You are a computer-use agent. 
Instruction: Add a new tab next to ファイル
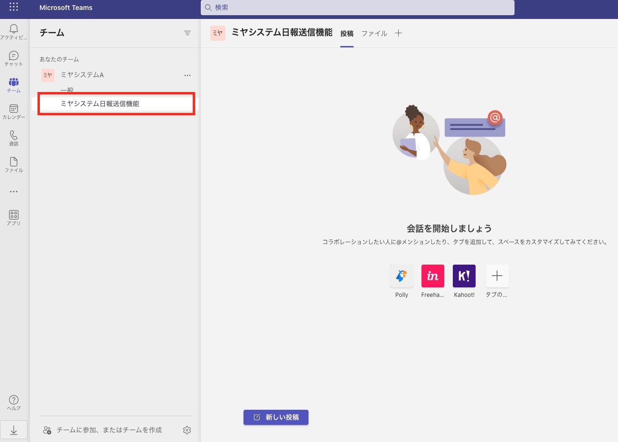tap(398, 33)
